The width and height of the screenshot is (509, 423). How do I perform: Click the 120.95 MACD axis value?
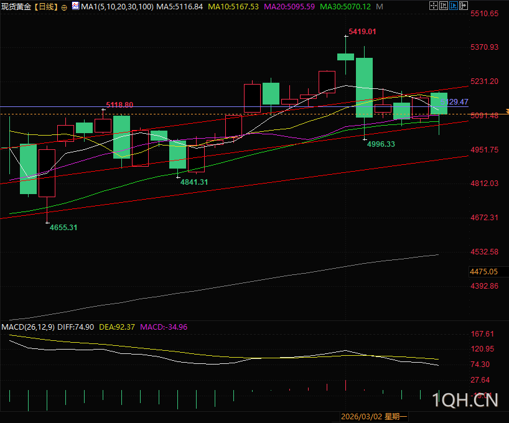tap(482, 349)
